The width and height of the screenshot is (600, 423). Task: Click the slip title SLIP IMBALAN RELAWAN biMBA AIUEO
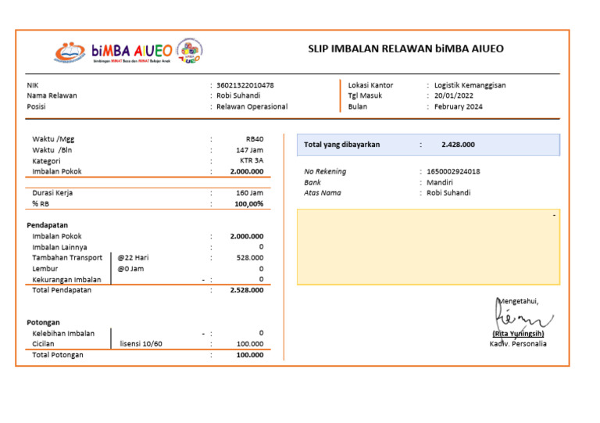405,49
